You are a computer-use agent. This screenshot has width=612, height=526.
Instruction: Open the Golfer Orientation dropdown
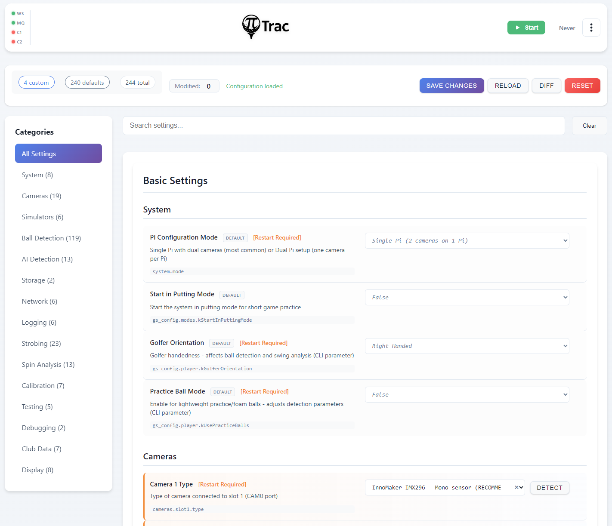click(467, 346)
